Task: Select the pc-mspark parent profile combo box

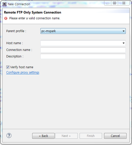Action: pyautogui.click(x=83, y=31)
